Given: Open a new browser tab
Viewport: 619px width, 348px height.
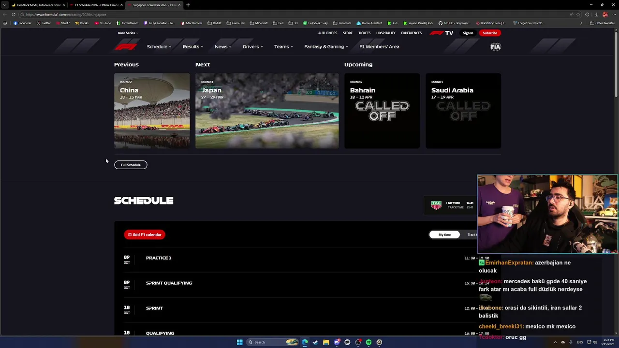Looking at the screenshot, I should (188, 5).
